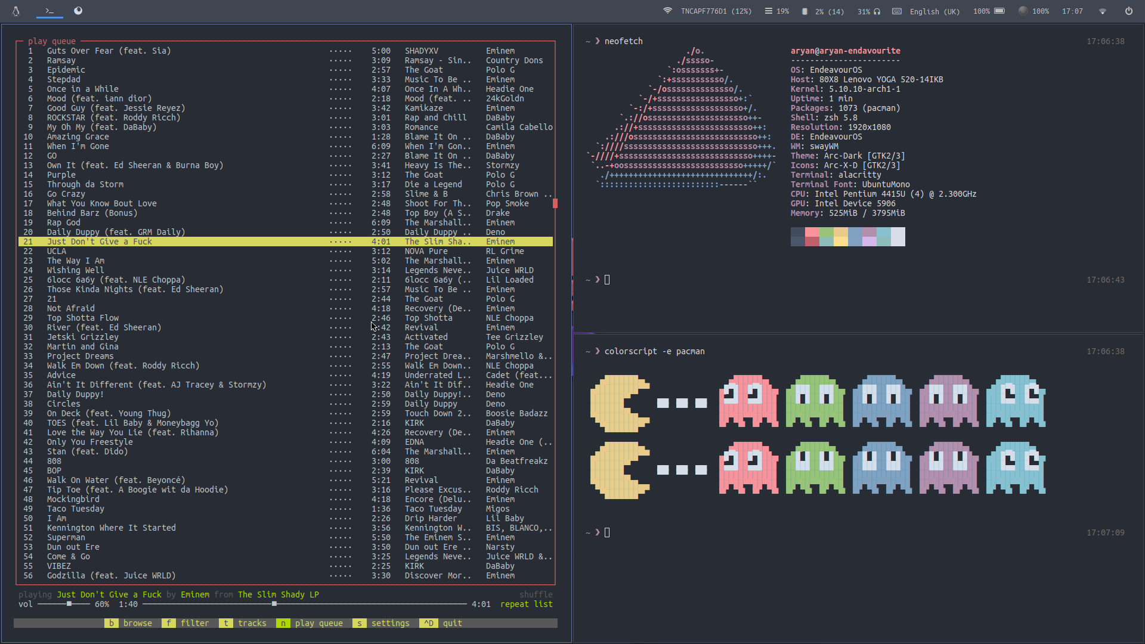Click the 'aryan@aryan-endeavourite' neofetch header

846,51
